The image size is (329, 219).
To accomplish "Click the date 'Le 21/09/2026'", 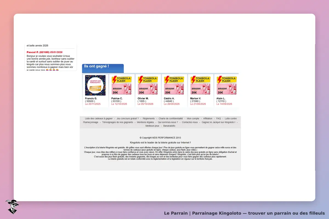I will (198, 104).
